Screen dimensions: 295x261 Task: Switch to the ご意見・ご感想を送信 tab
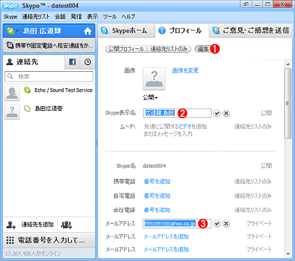click(250, 31)
